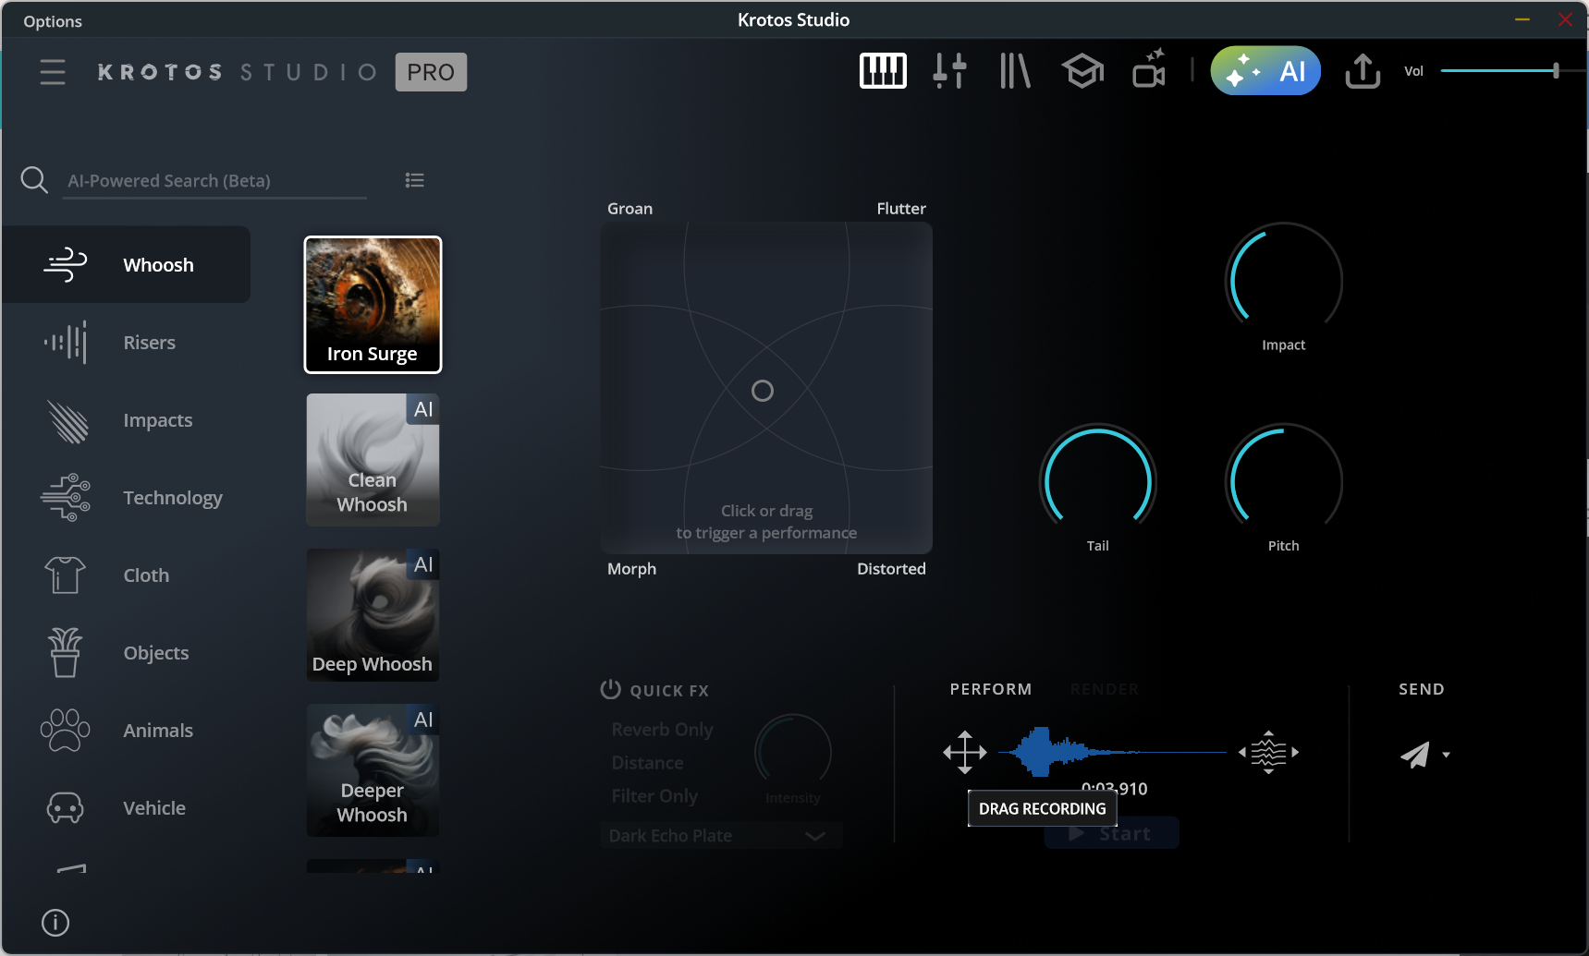Click the Flutter corner label
This screenshot has width=1589, height=956.
pyautogui.click(x=901, y=209)
